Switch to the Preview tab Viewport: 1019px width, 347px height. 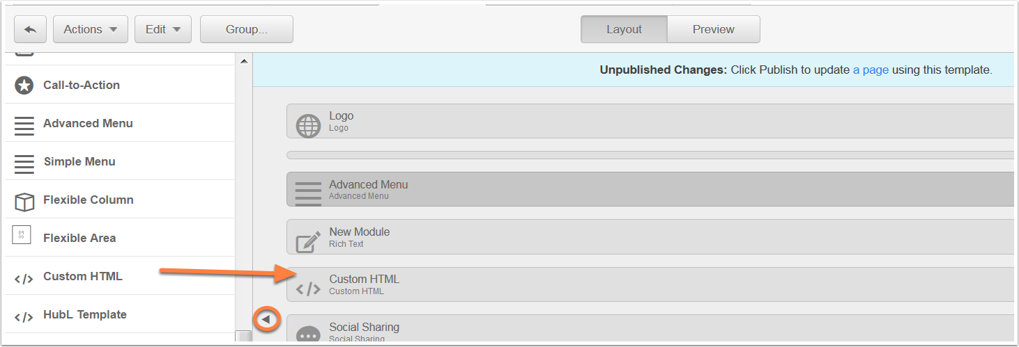click(714, 29)
